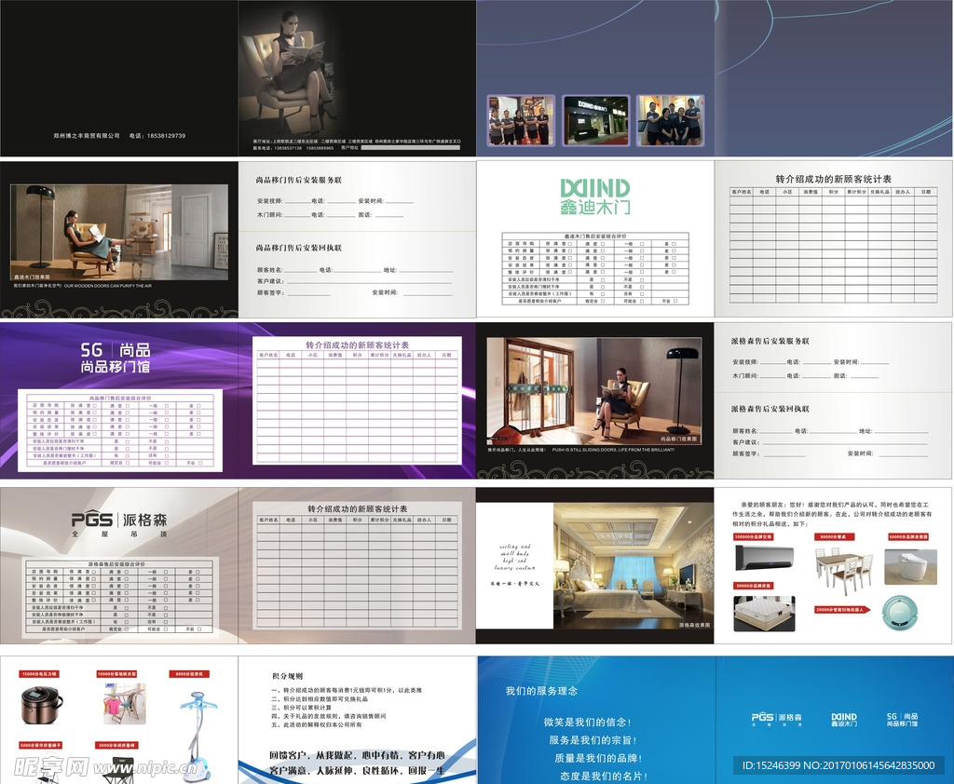Open the first team photo of staff in a showroom

521,120
